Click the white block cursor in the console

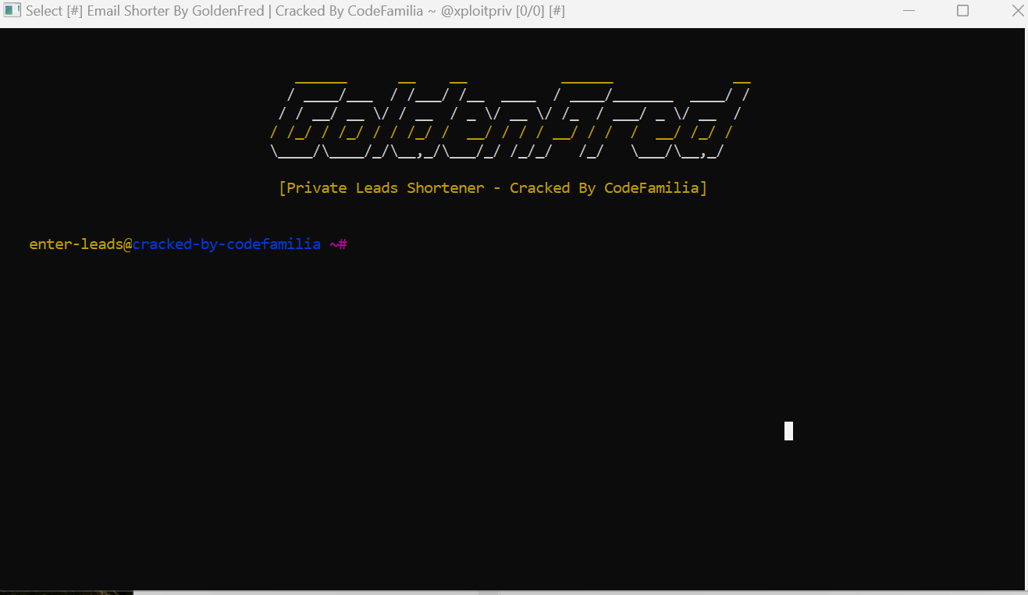coord(788,431)
